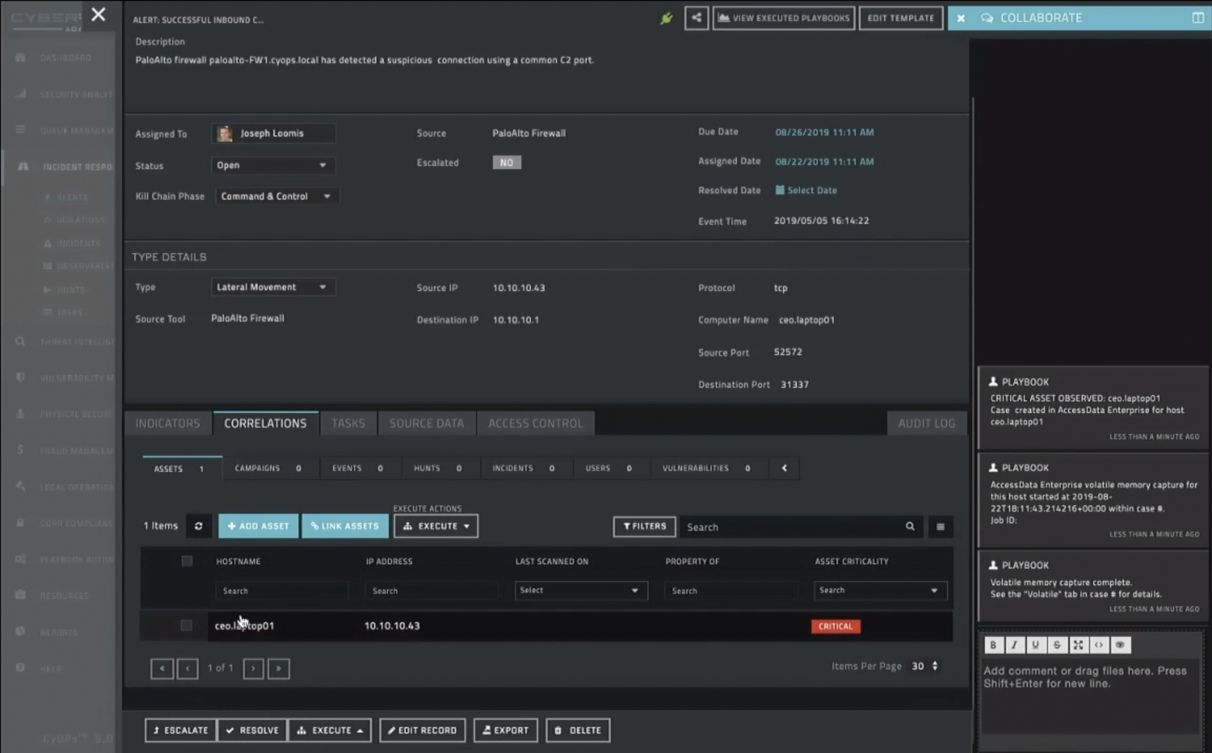1212x753 pixels.
Task: Insert code snippet in comment editor
Action: pos(1100,645)
